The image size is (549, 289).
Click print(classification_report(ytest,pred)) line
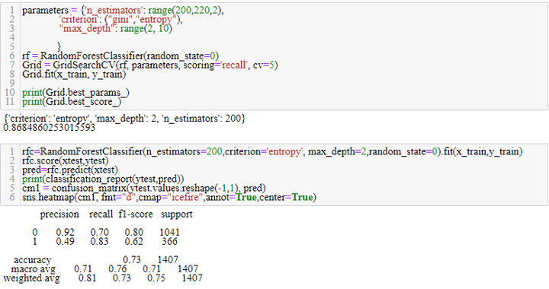pyautogui.click(x=103, y=179)
